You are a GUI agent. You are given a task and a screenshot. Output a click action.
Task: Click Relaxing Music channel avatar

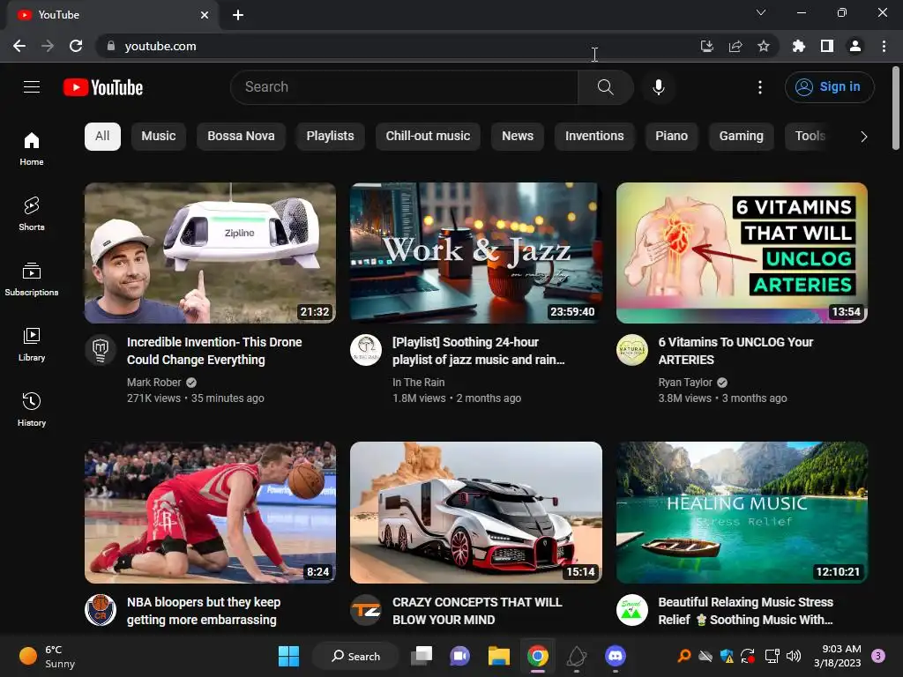click(631, 610)
